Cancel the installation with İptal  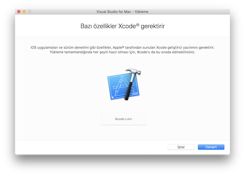click(x=181, y=147)
